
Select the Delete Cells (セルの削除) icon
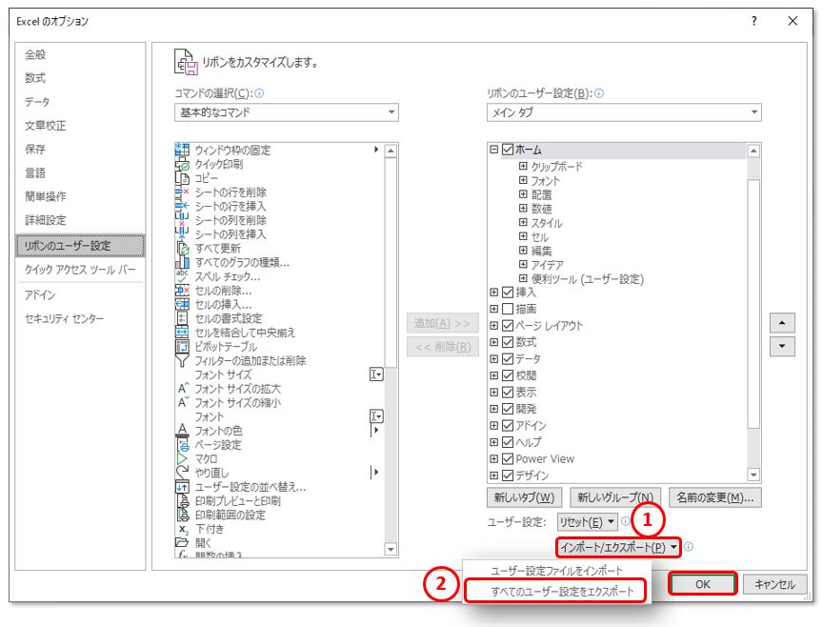coord(182,291)
